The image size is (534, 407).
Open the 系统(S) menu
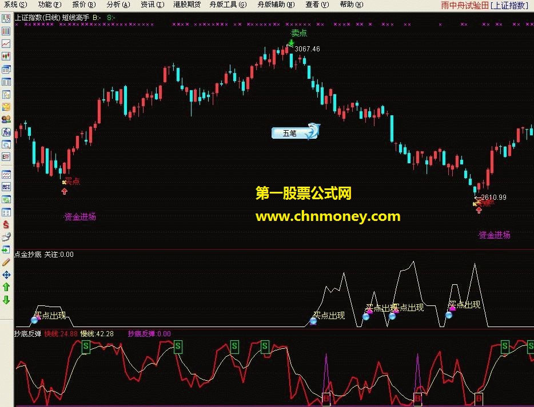[x=15, y=5]
